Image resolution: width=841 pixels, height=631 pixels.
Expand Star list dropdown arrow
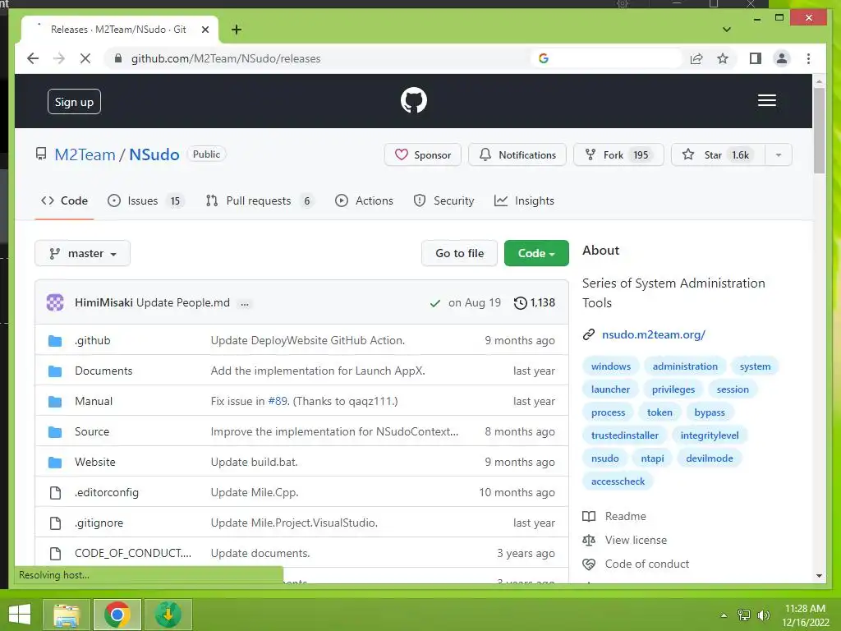tap(779, 155)
